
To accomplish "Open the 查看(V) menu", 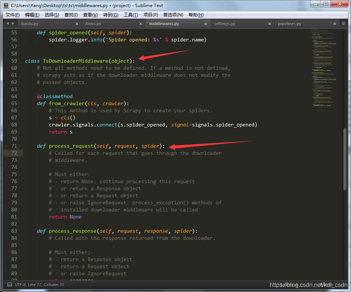I will [x=90, y=15].
